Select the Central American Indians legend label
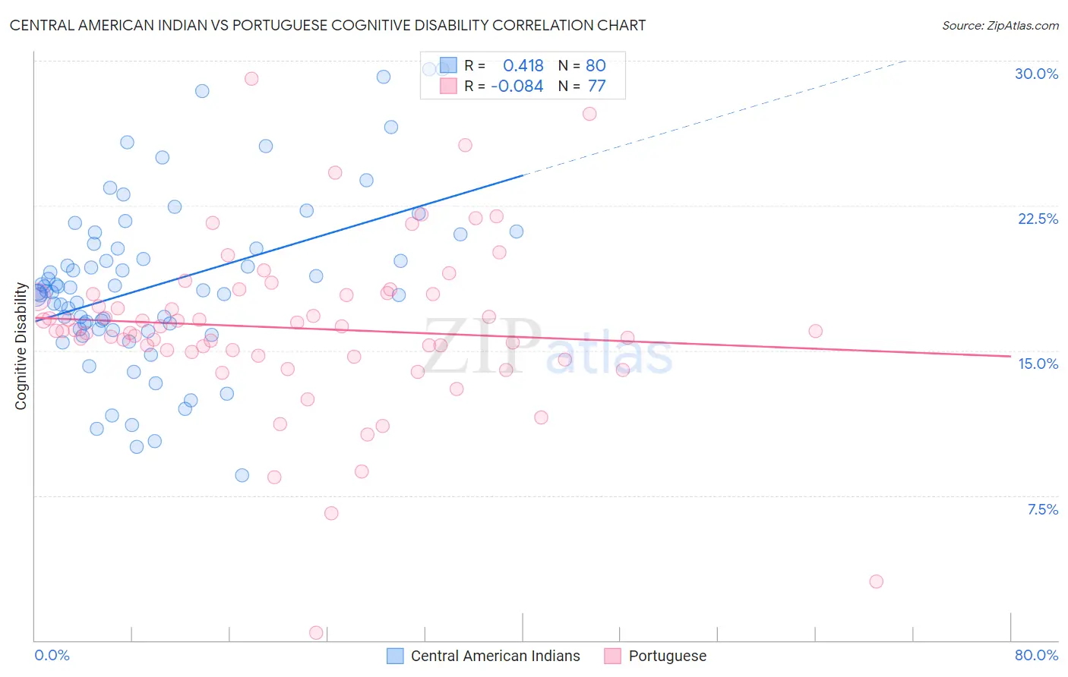Viewport: 1068px width, 677px height. coord(495,656)
